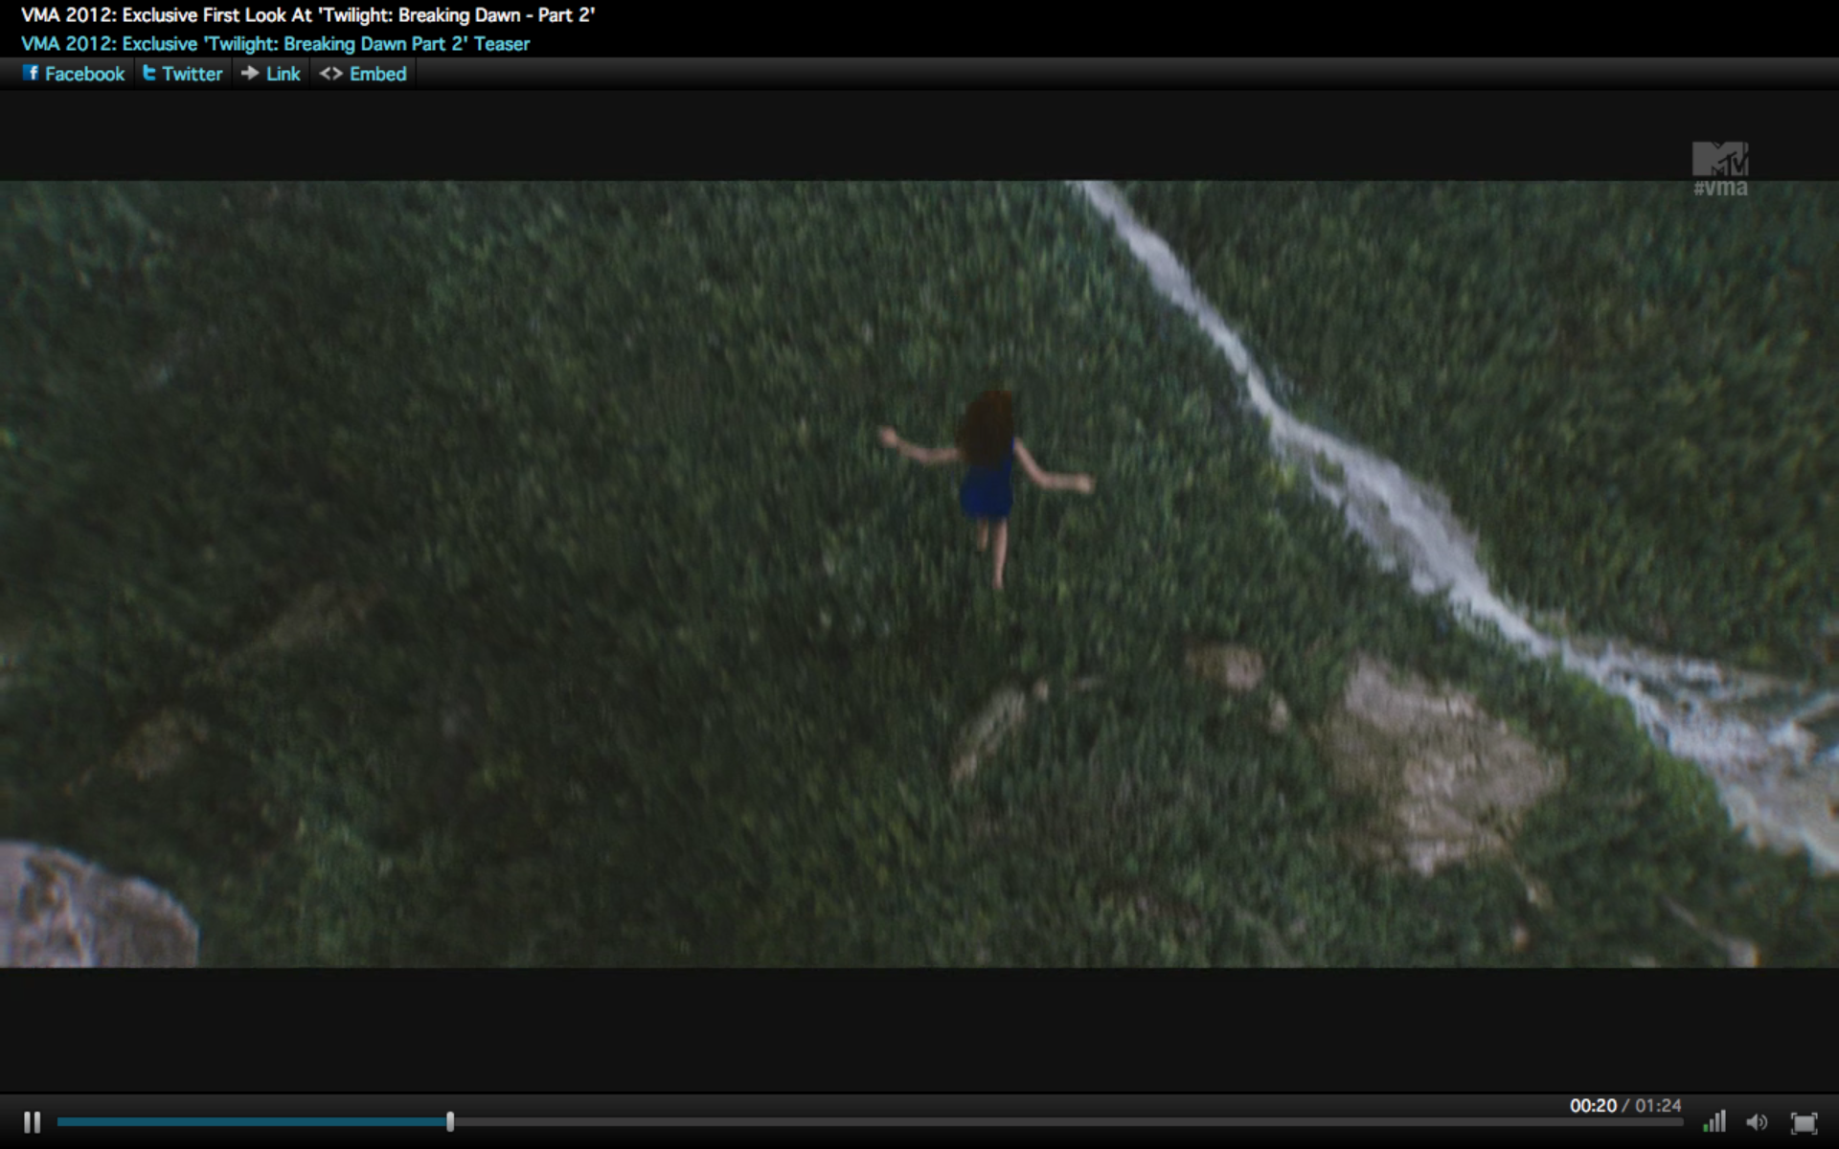Share via the Facebook text label
The width and height of the screenshot is (1839, 1149).
[84, 74]
